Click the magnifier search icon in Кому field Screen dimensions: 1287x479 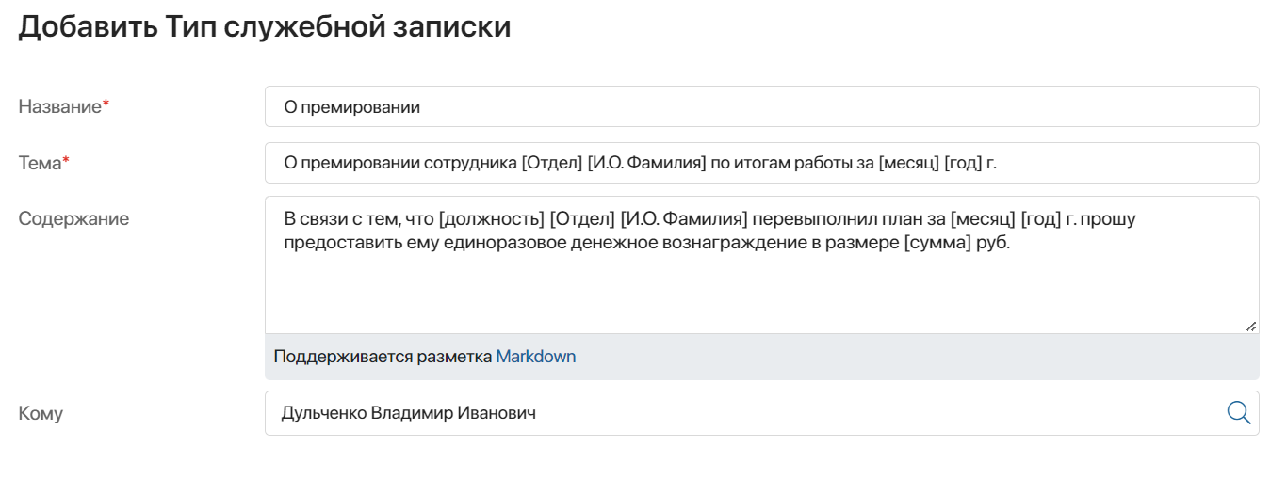coord(1238,412)
